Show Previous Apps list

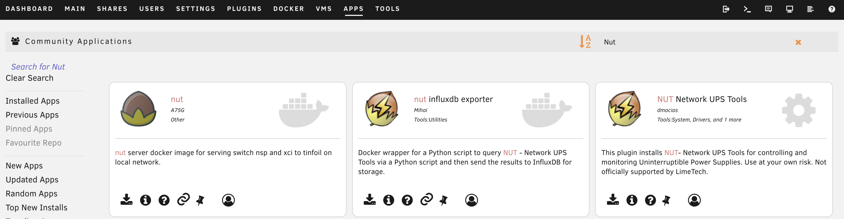[32, 115]
